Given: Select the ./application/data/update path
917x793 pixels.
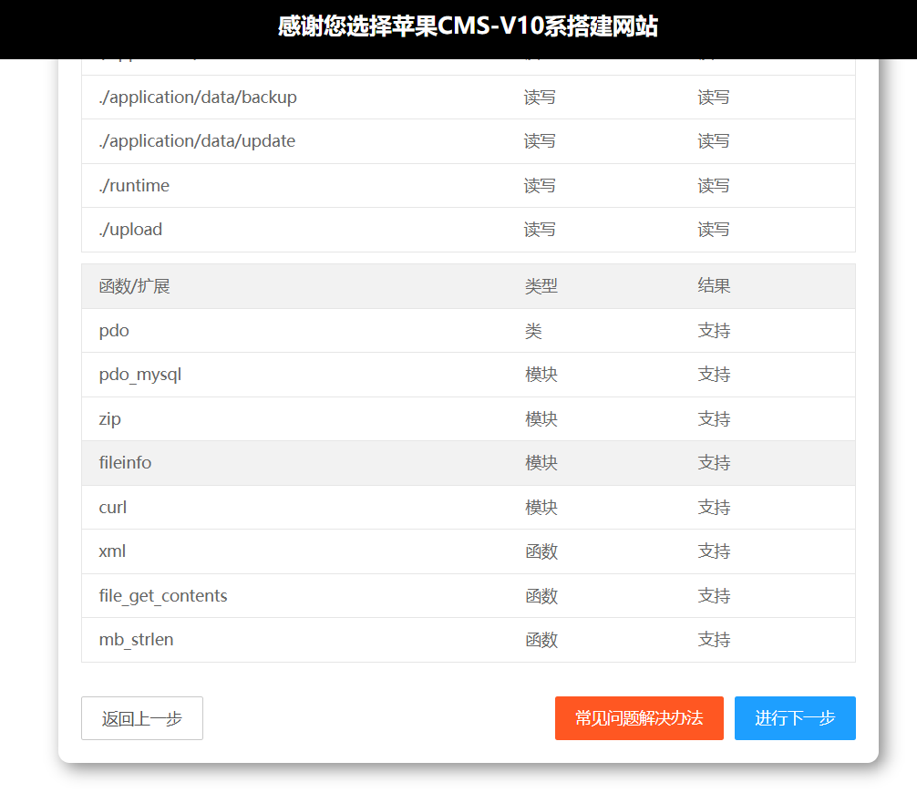Looking at the screenshot, I should click(x=197, y=141).
